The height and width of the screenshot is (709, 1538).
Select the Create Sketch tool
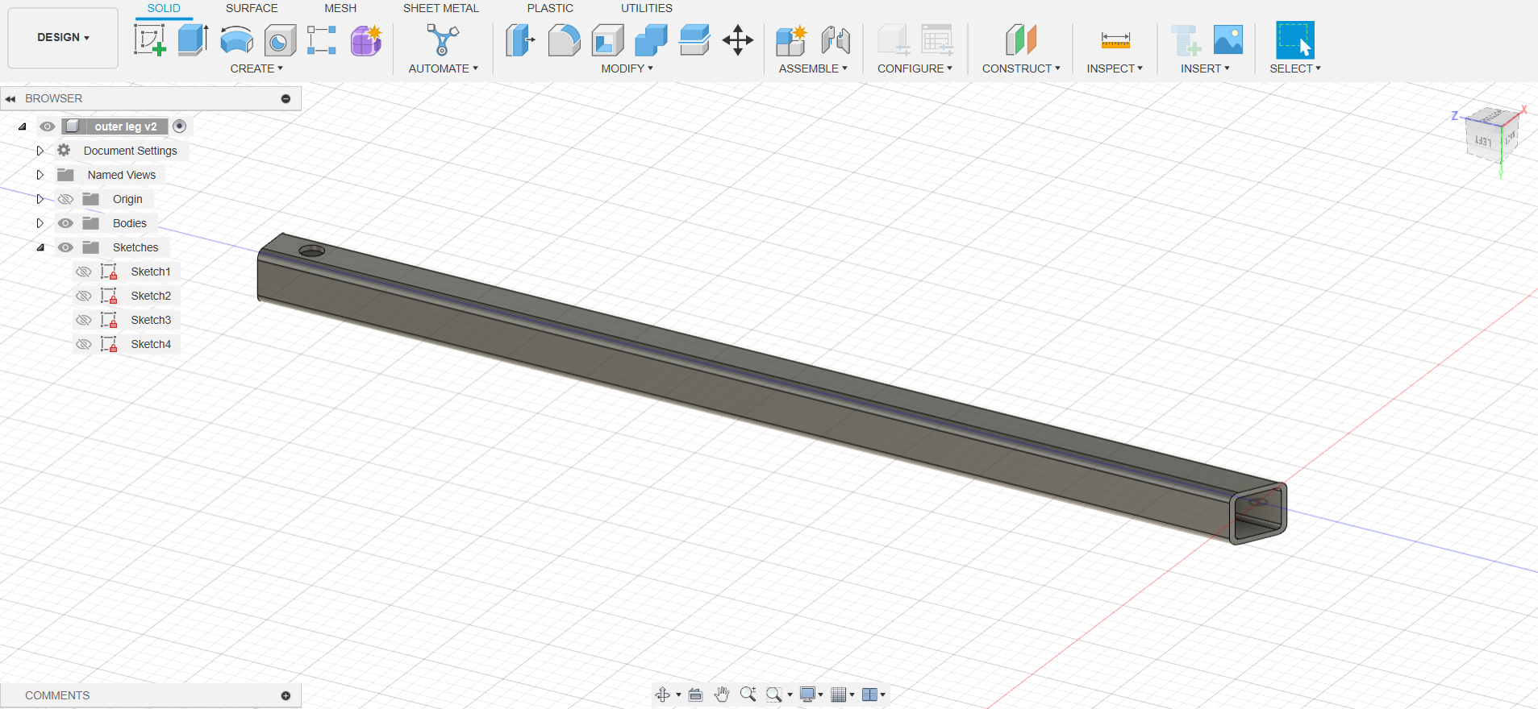[x=150, y=39]
